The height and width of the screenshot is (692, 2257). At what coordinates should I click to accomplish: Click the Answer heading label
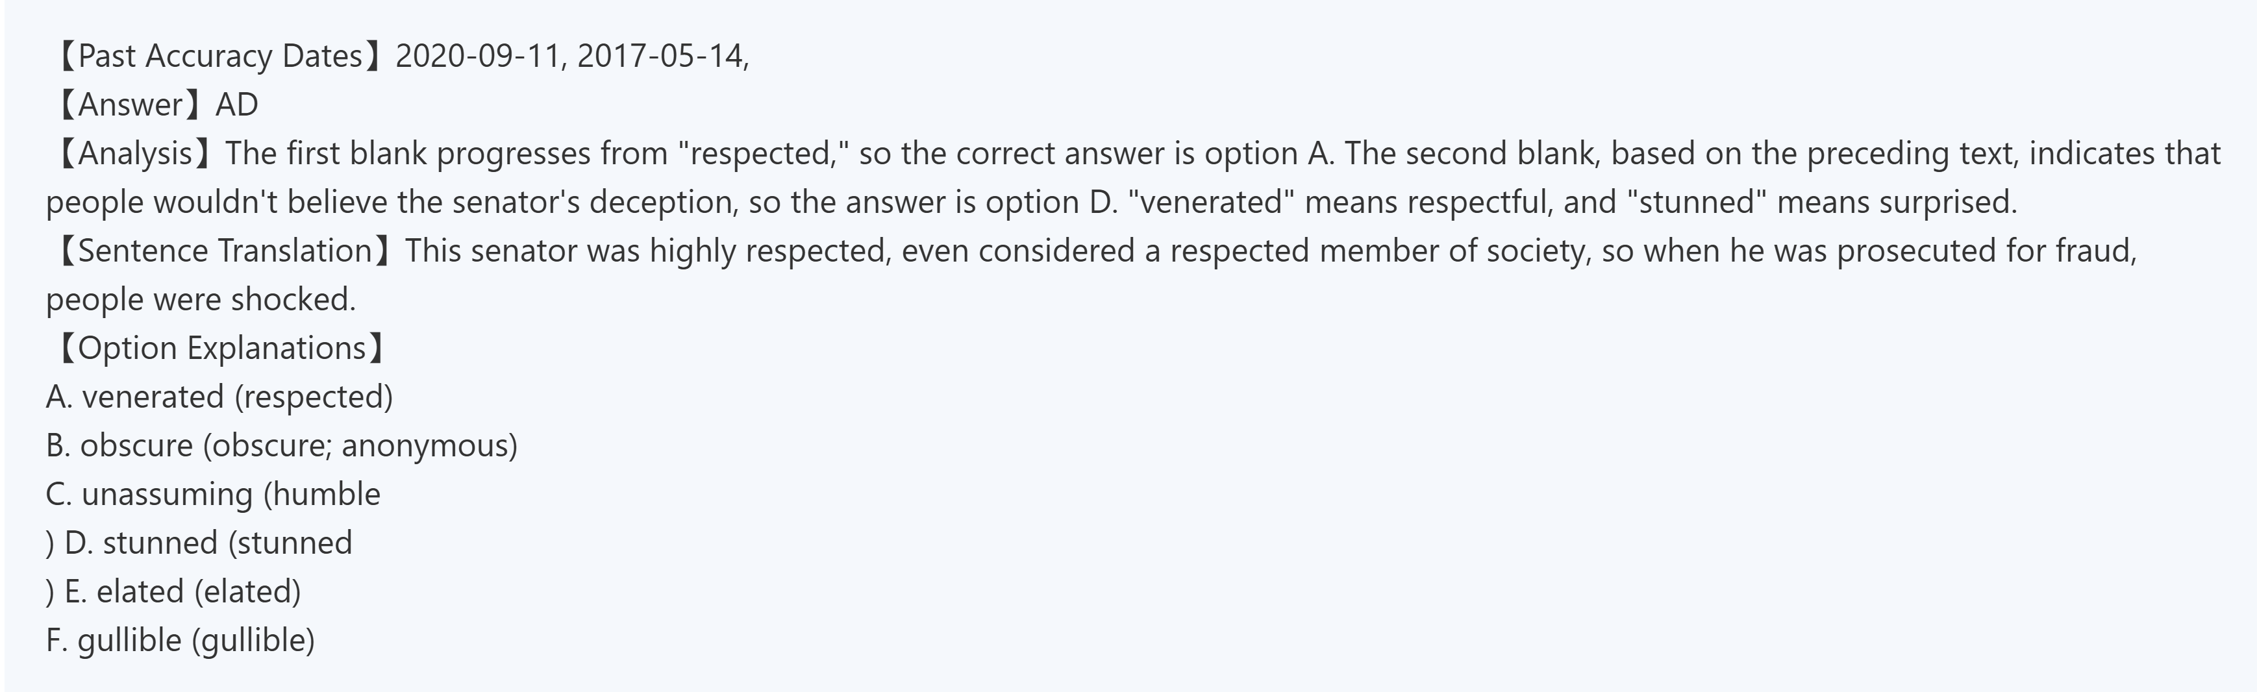tap(130, 105)
